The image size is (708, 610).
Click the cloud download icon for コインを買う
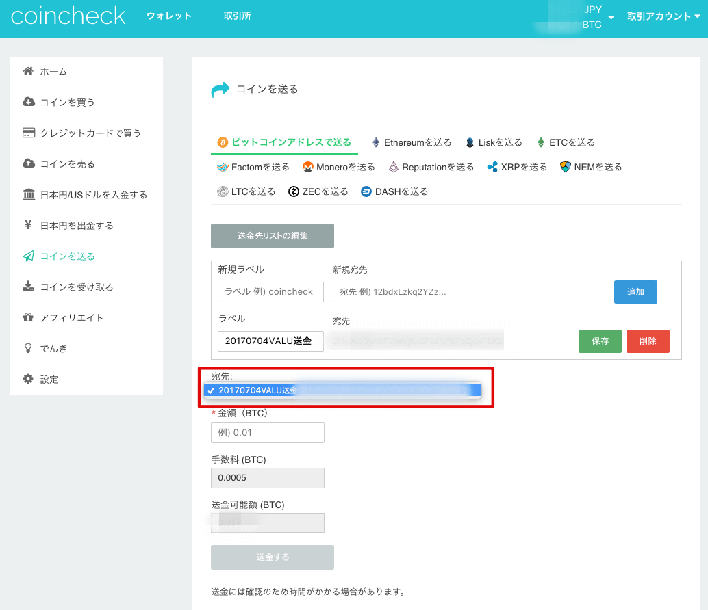pyautogui.click(x=29, y=102)
